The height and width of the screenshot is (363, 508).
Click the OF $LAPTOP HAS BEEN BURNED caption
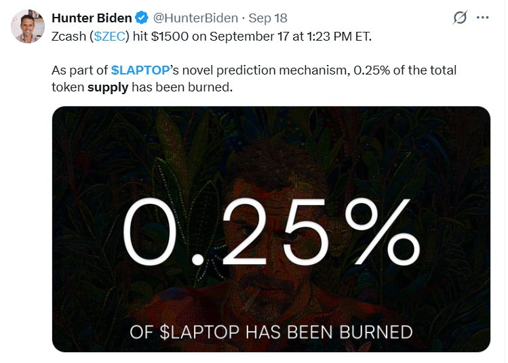point(271,332)
